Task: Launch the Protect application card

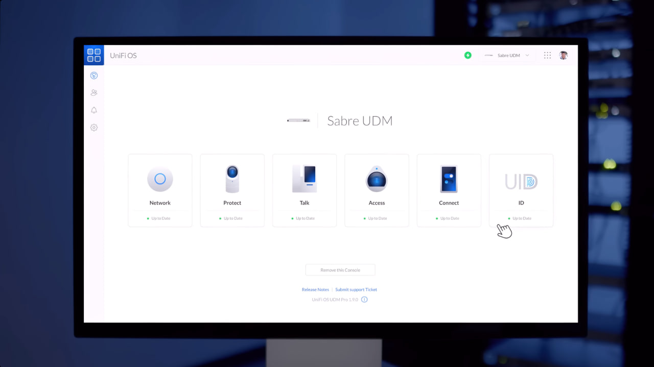Action: tap(232, 190)
